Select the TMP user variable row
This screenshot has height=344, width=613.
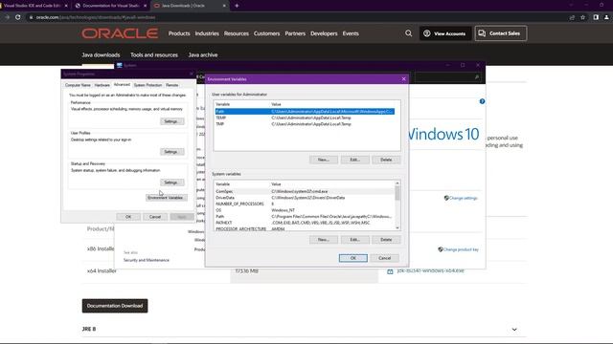point(305,124)
